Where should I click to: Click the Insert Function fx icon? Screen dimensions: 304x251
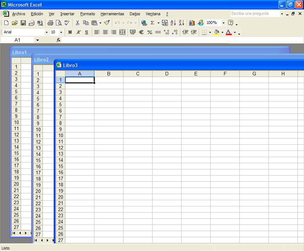(x=58, y=40)
